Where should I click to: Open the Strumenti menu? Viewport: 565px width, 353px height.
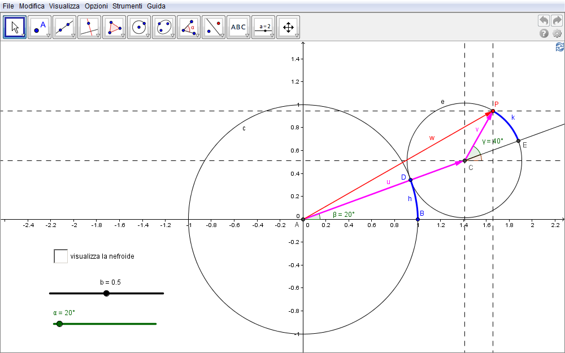[127, 6]
